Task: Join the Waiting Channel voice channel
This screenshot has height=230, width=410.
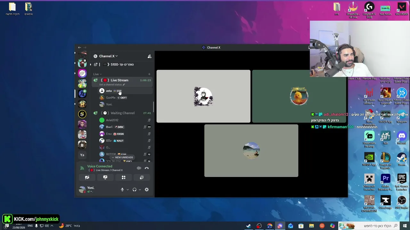Action: (122, 113)
